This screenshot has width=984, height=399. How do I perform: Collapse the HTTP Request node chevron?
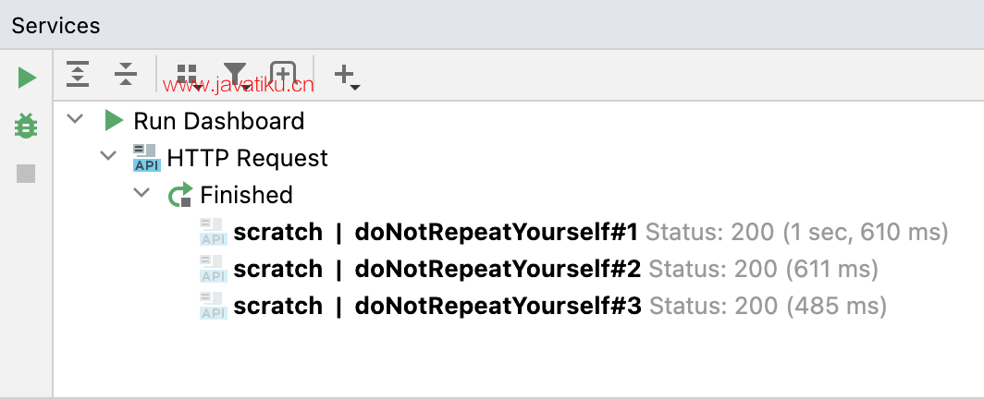(108, 155)
